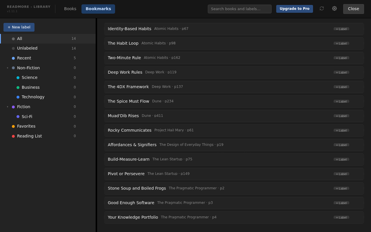The image size is (371, 232).
Task: Add label to Pivot or Persevere bookmark
Action: 341,174
